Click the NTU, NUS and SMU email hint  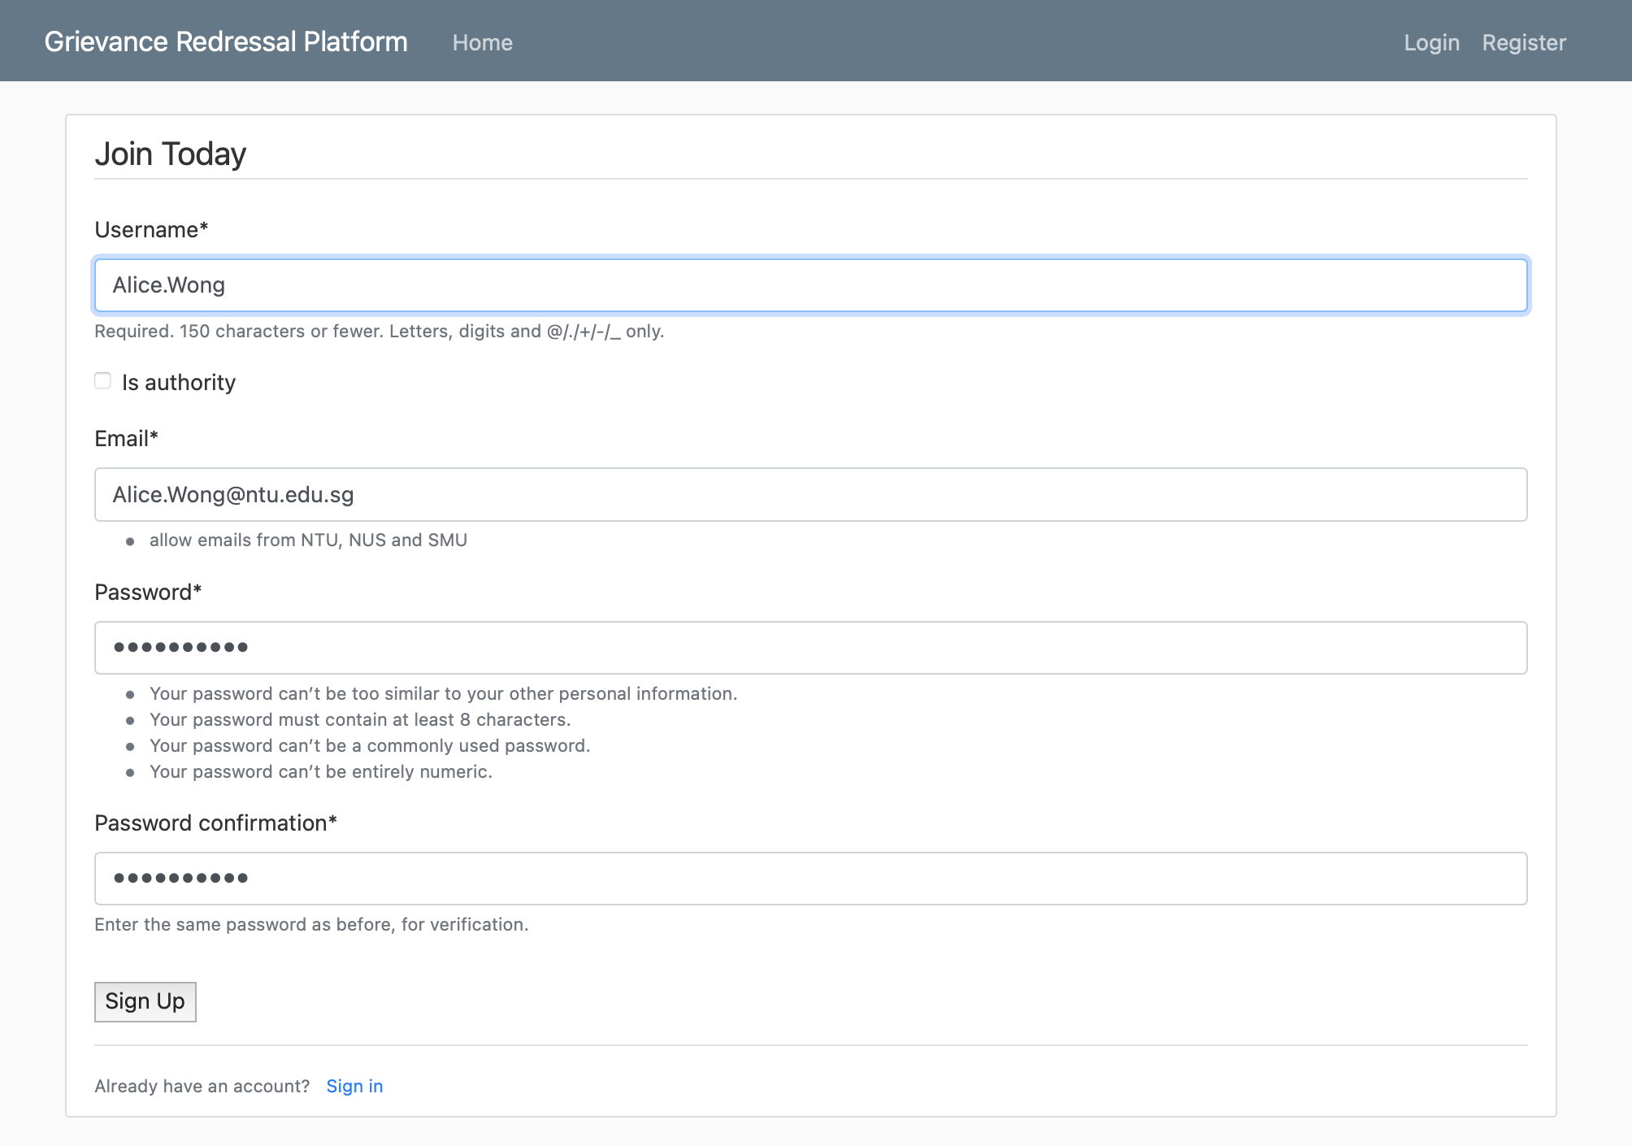click(308, 540)
